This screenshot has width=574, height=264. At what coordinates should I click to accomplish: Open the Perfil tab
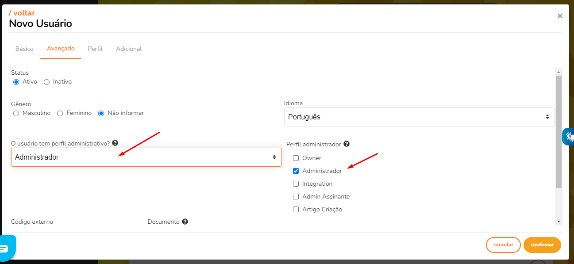[x=95, y=49]
